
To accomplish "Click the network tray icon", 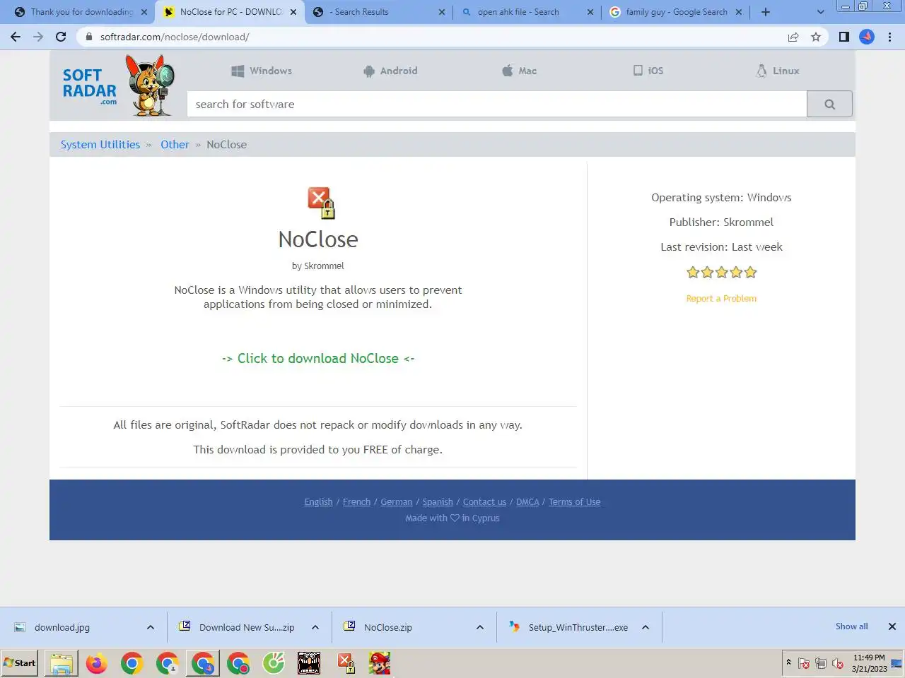I will 821,663.
